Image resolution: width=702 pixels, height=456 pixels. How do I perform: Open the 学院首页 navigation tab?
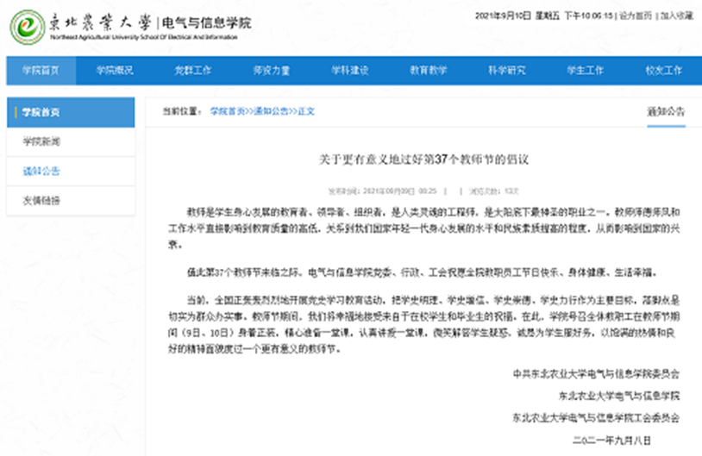click(41, 71)
